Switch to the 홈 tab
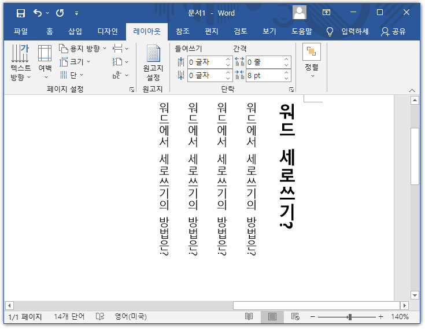This screenshot has height=329, width=425. point(50,31)
